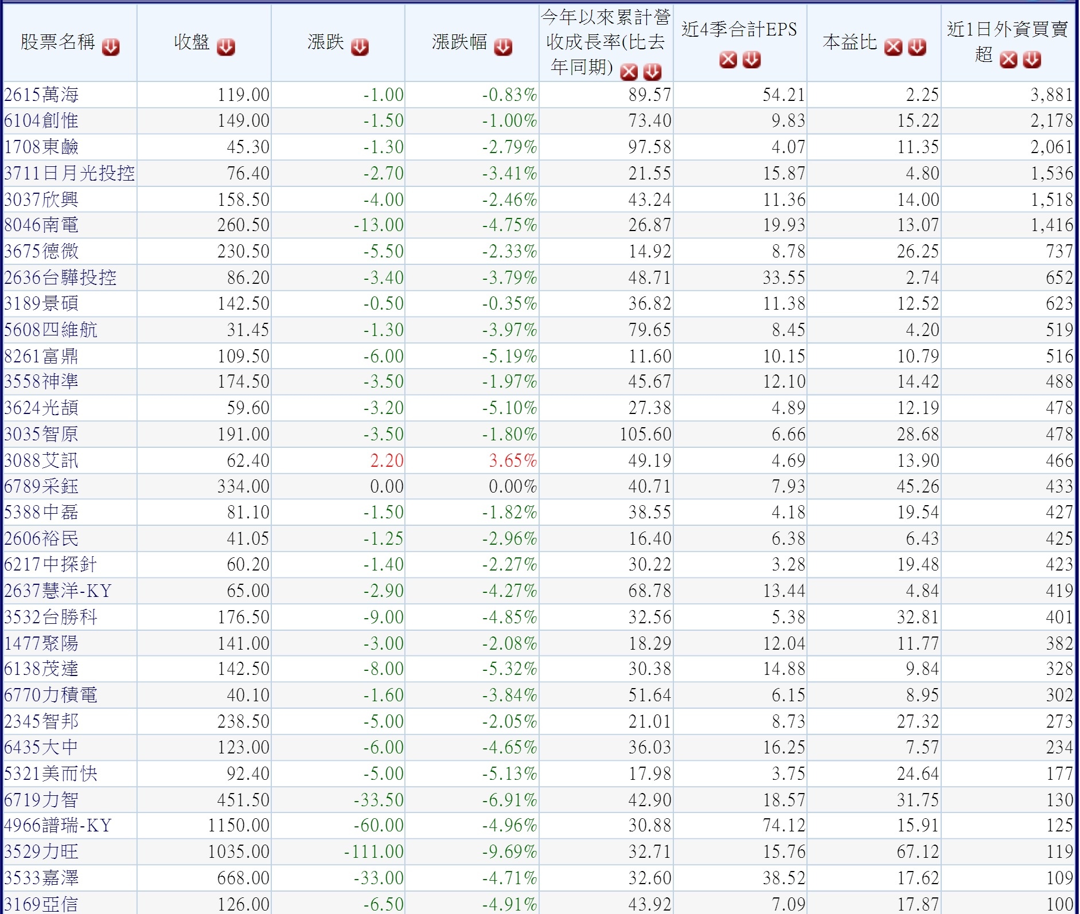Click 采鈺's 0.00% change cell
The height and width of the screenshot is (914, 1080).
(x=513, y=486)
